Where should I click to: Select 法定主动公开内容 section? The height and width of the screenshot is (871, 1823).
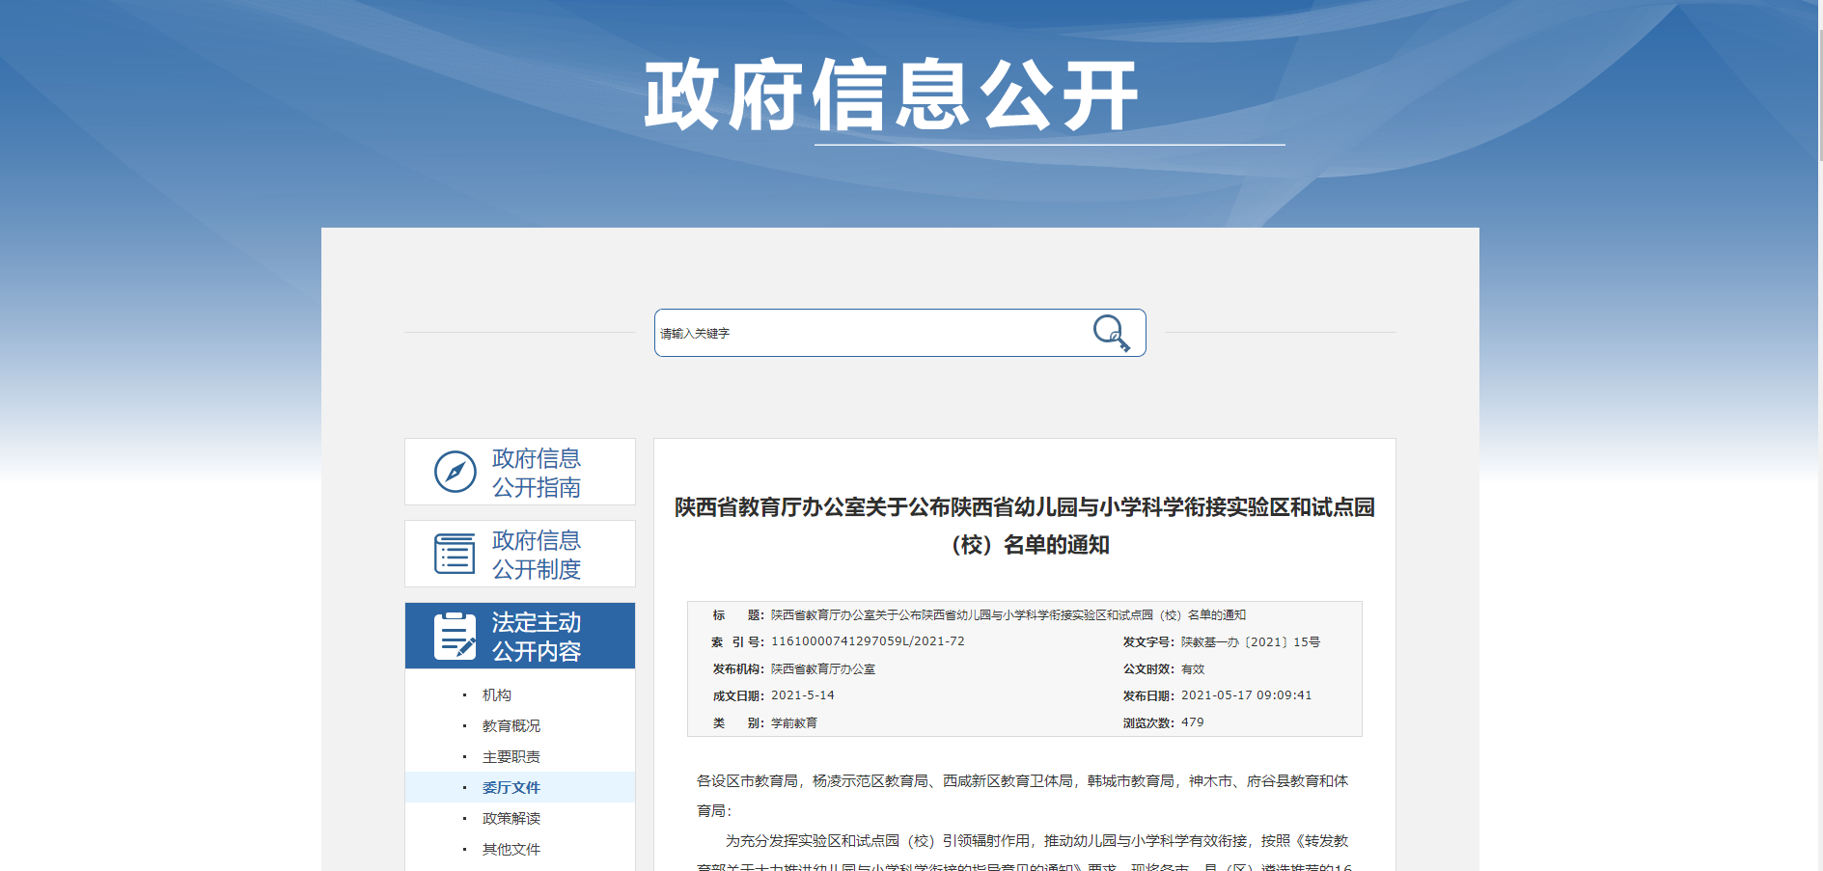click(x=520, y=636)
